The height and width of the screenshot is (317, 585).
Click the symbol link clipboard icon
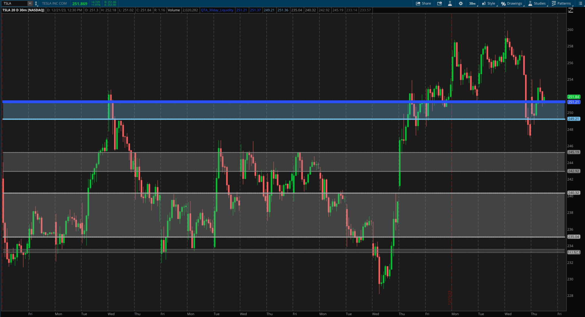[36, 3]
